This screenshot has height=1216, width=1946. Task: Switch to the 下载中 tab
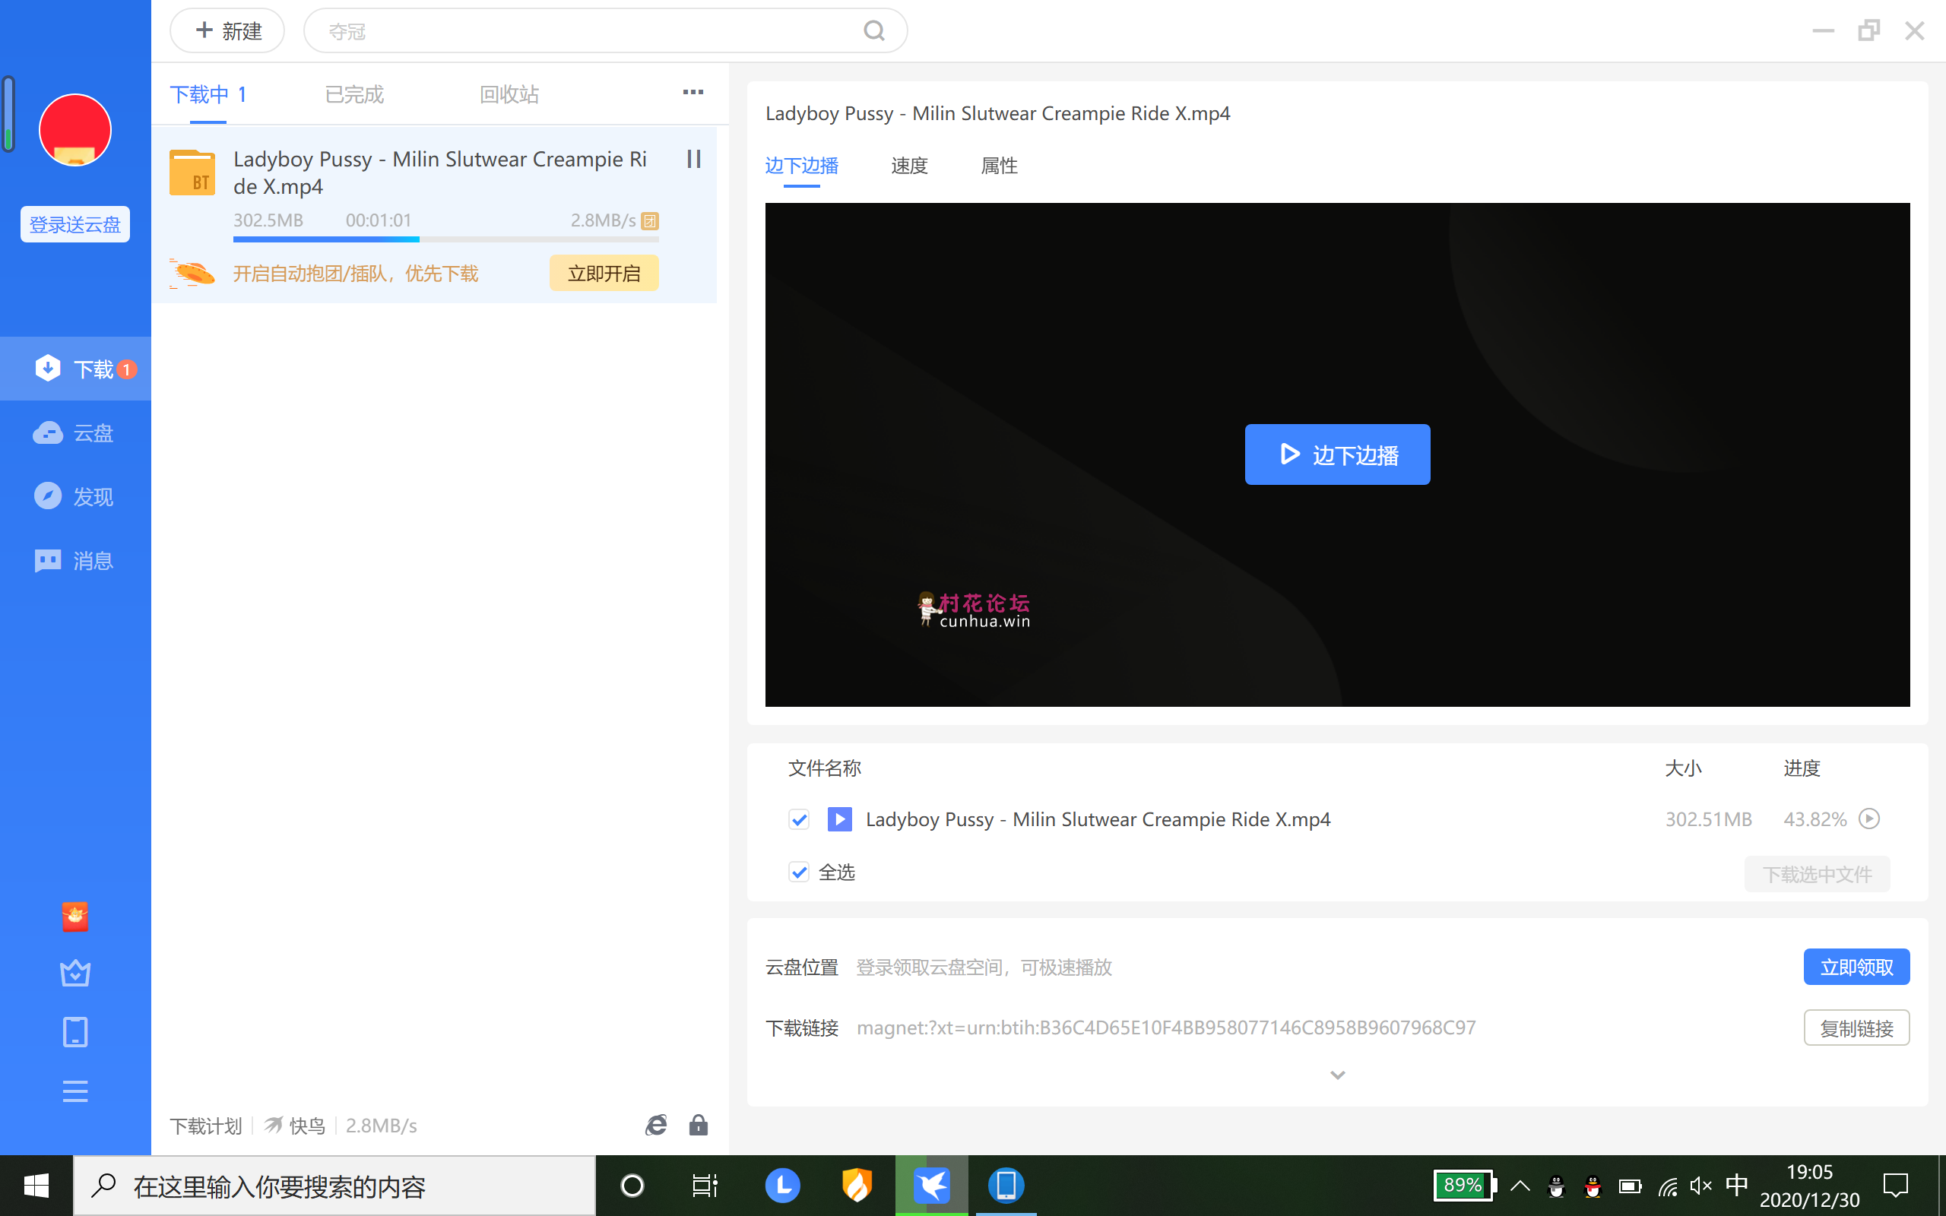(208, 95)
